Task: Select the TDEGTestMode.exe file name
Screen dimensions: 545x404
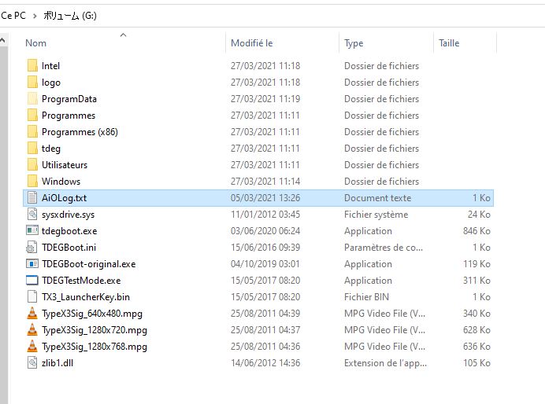Action: coord(81,280)
